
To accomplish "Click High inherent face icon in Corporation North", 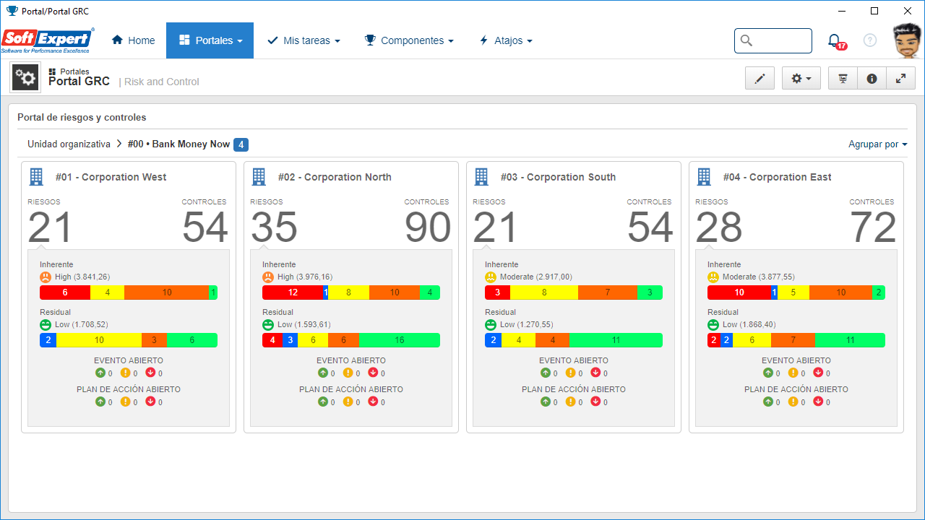I will pos(268,277).
